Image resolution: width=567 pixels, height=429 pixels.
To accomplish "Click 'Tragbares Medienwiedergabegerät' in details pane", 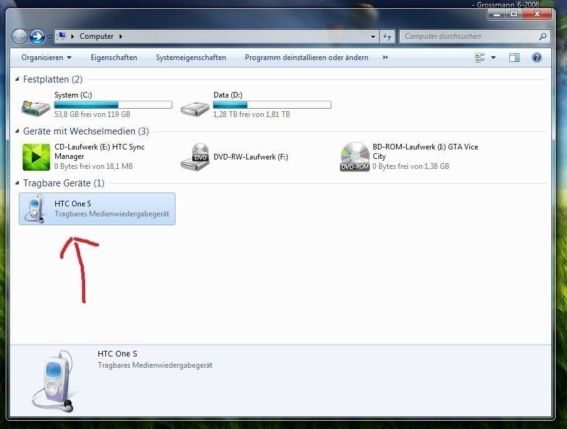I will (155, 365).
